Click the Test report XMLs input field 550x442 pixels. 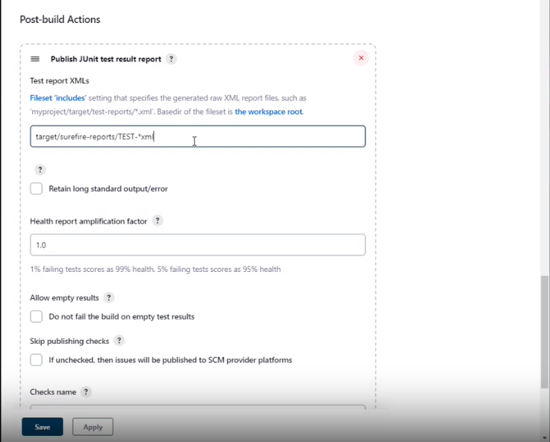197,136
